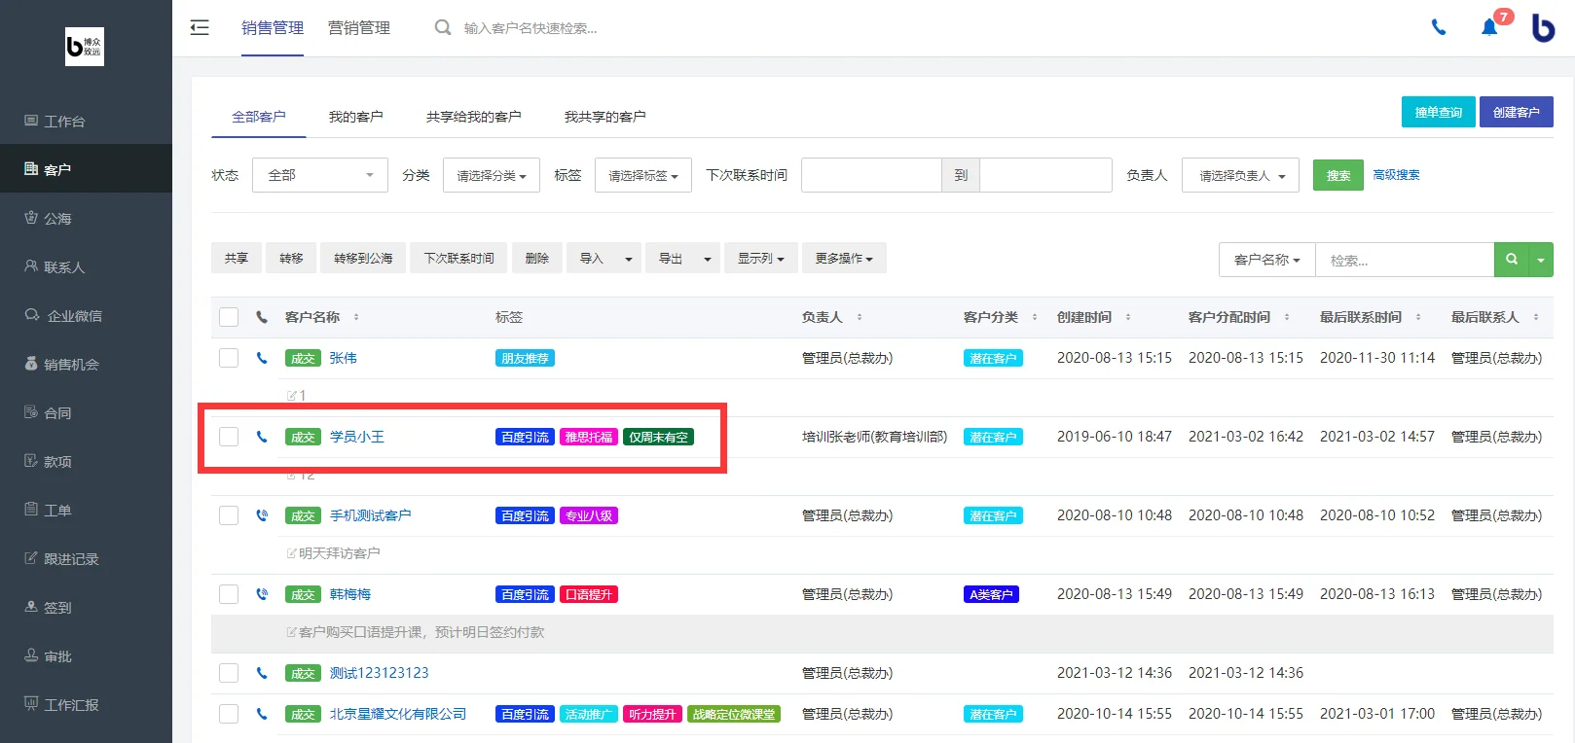Switch to 营销管理 top menu

[359, 28]
